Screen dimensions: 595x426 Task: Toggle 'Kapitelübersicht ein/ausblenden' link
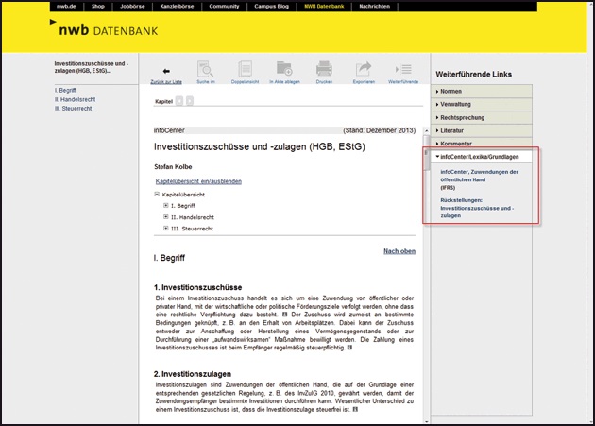[198, 180]
